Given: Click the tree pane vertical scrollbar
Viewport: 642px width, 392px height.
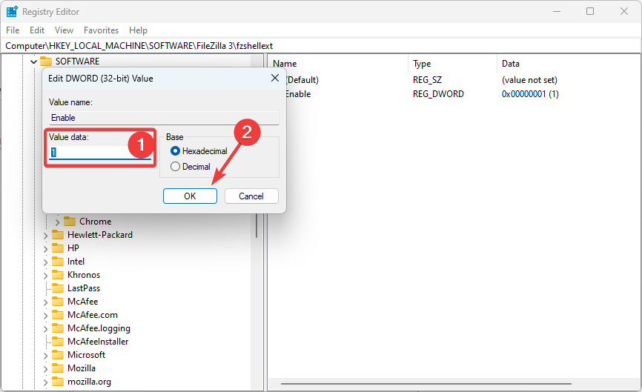Looking at the screenshot, I should click(x=257, y=225).
